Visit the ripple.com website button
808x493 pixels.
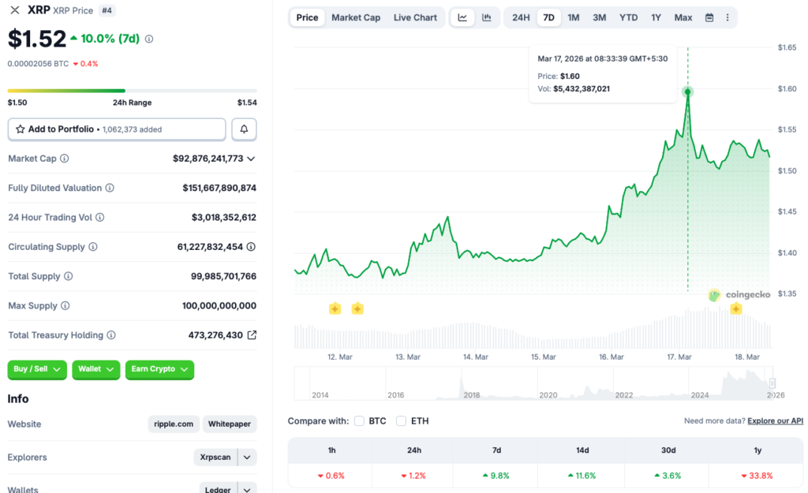click(x=173, y=424)
